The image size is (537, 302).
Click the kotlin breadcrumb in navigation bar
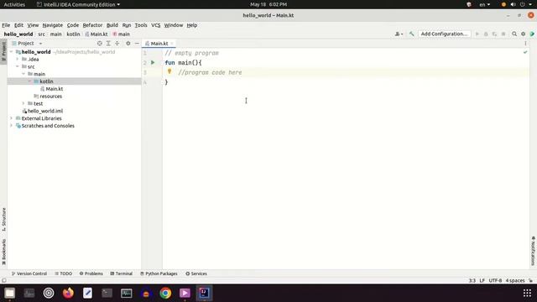73,34
